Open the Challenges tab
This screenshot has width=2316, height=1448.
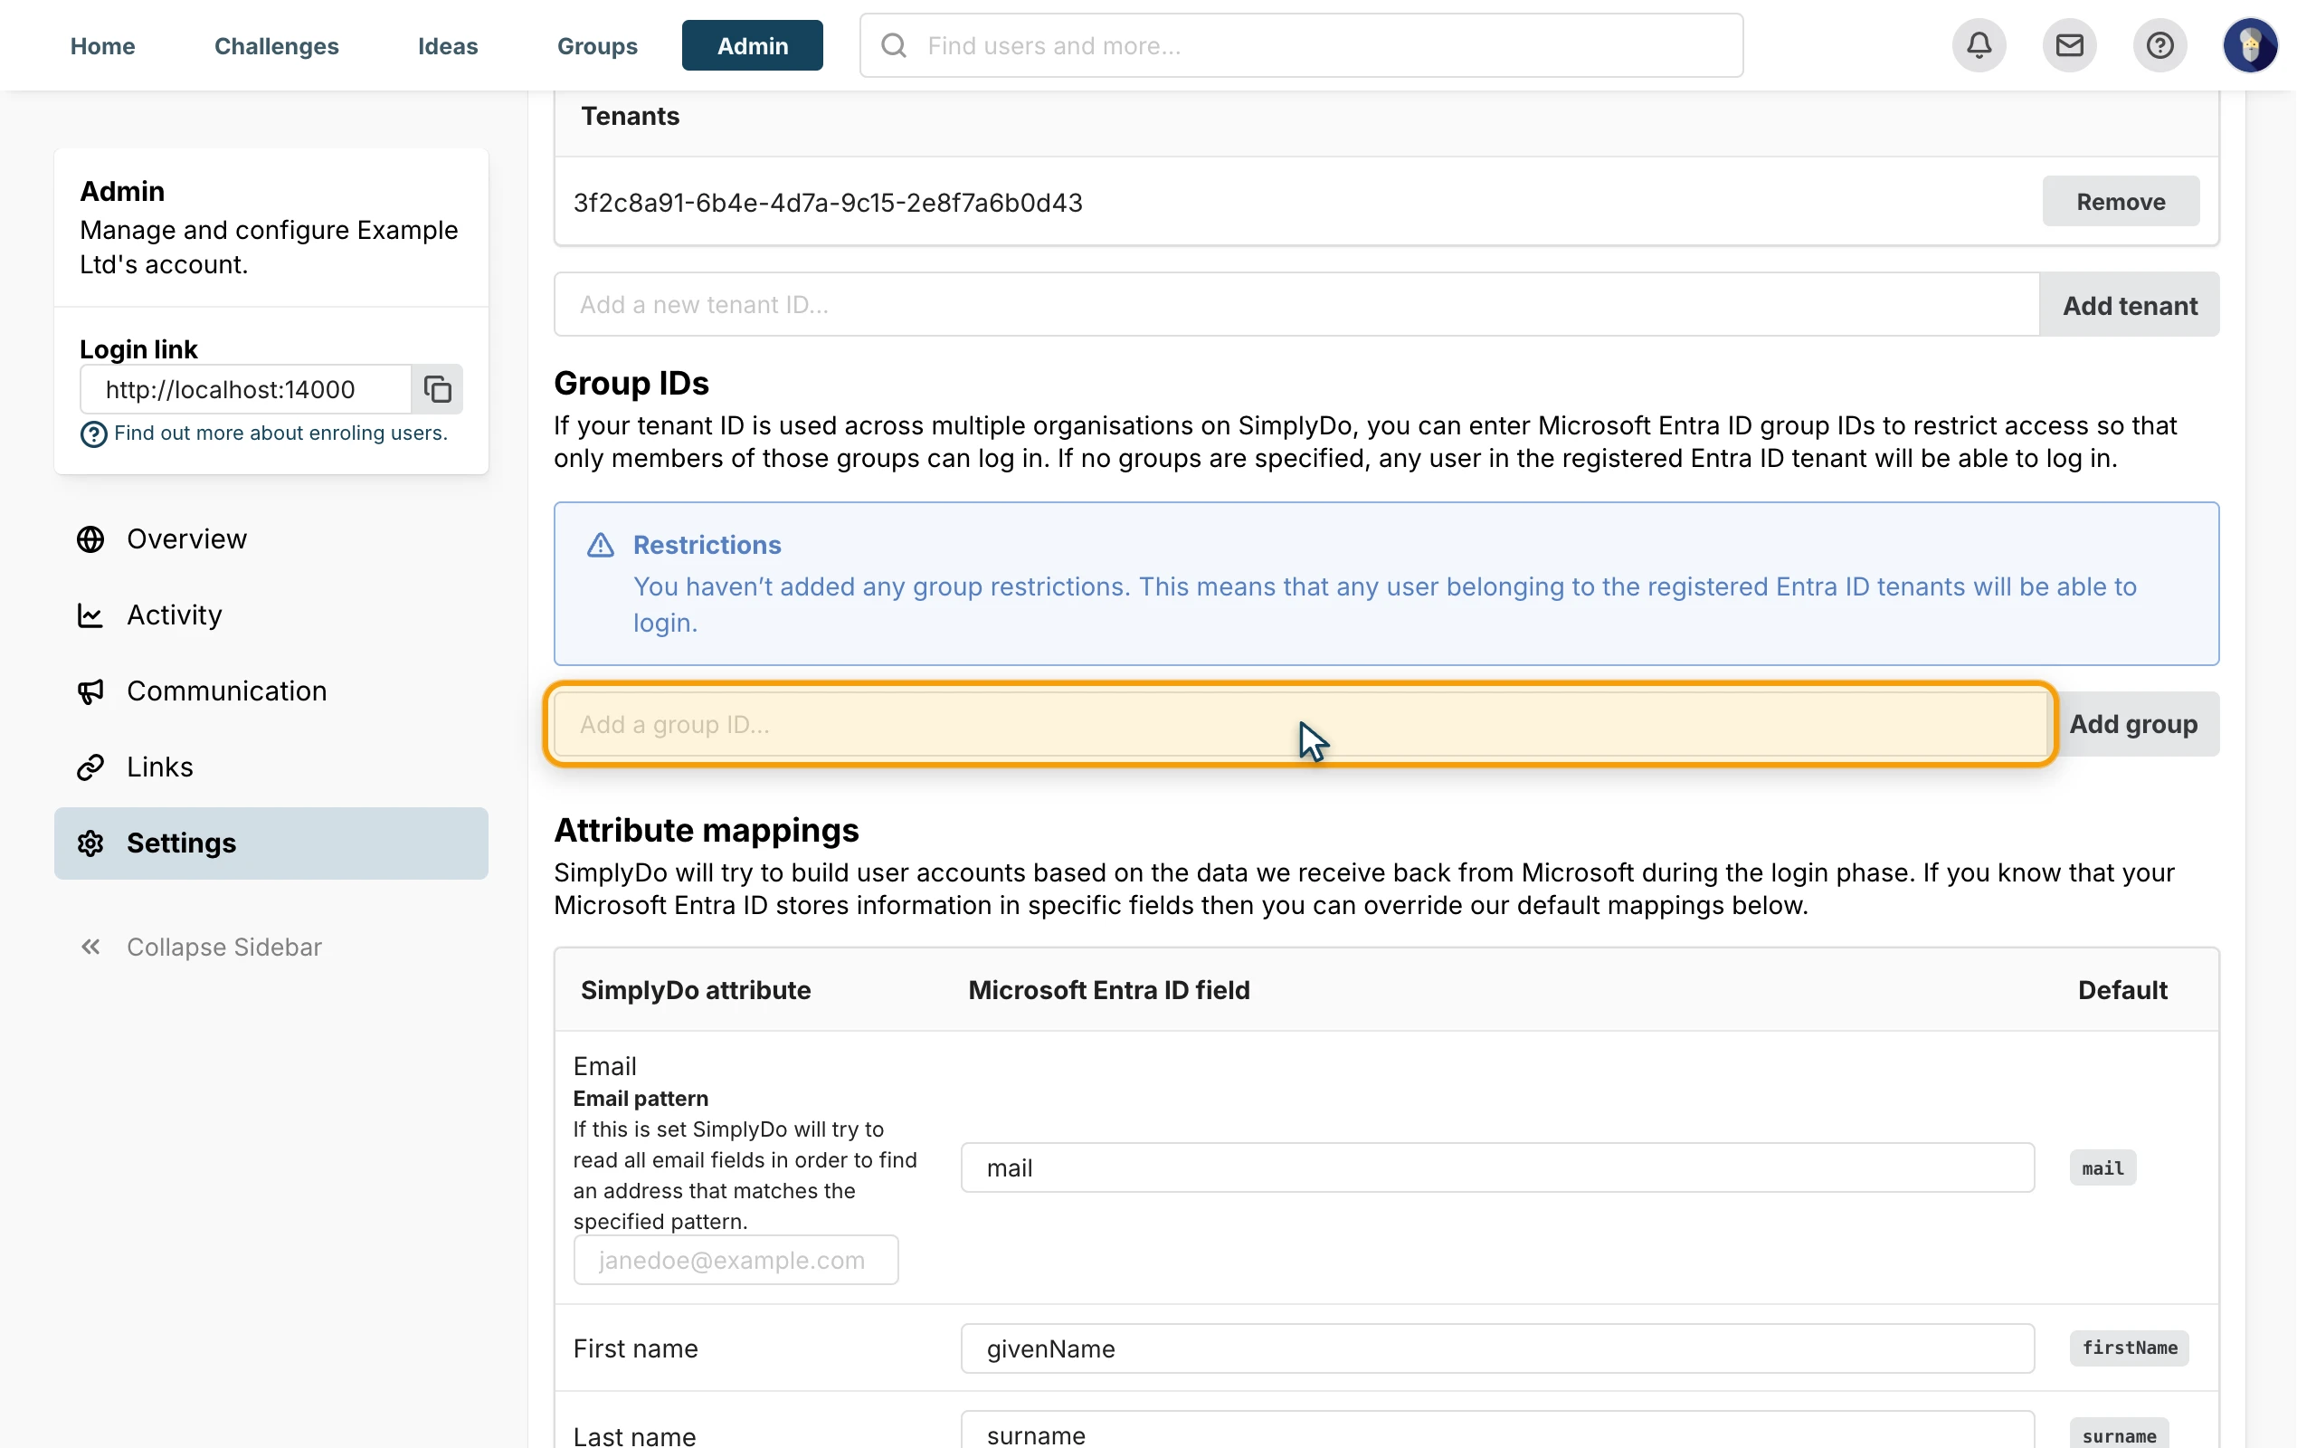click(277, 45)
